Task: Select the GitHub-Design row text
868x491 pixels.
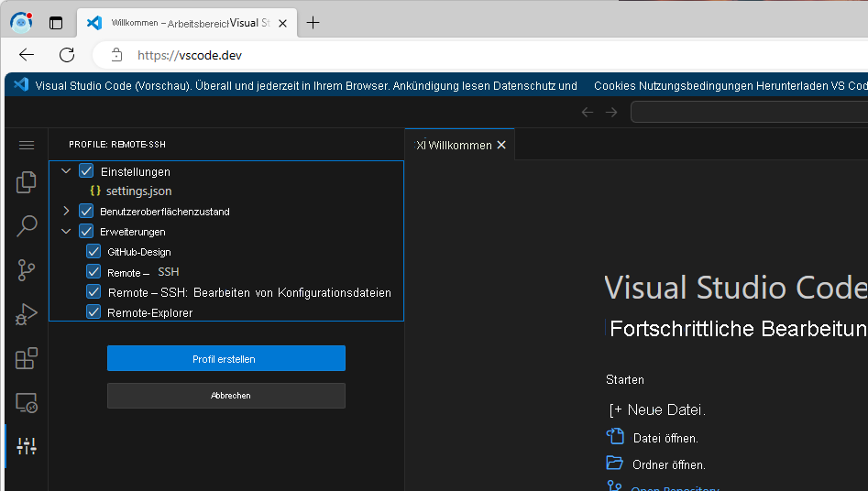Action: [x=139, y=252]
